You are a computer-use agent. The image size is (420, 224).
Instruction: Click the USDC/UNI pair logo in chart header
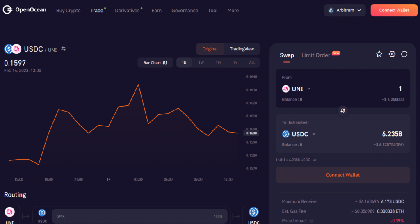pos(13,49)
